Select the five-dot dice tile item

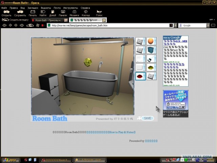(139, 41)
